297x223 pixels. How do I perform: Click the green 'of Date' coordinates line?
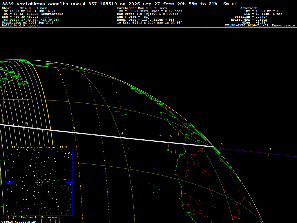coord(31,20)
